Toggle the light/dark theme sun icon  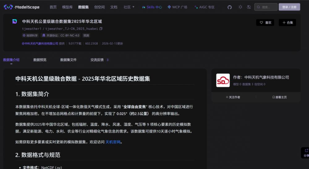coord(240,7)
